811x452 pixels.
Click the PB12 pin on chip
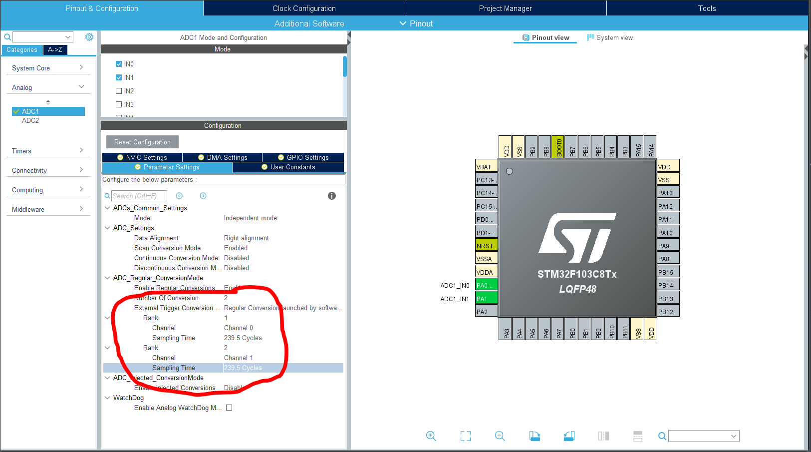tap(668, 312)
